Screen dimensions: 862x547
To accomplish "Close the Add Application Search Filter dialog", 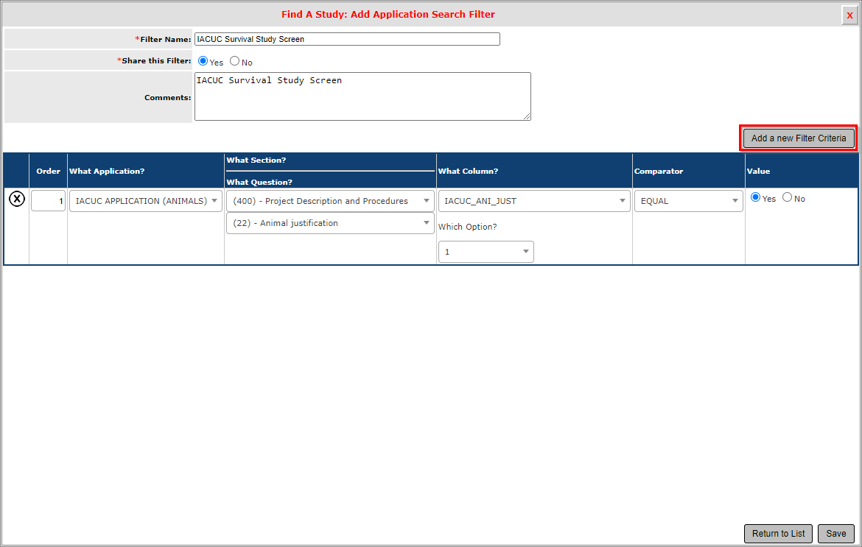I will click(849, 15).
